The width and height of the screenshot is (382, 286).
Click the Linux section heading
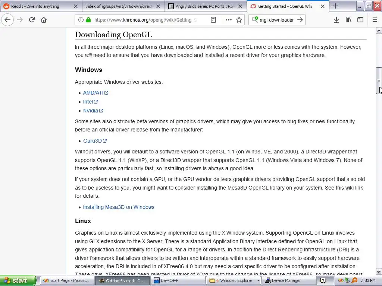coord(83,221)
